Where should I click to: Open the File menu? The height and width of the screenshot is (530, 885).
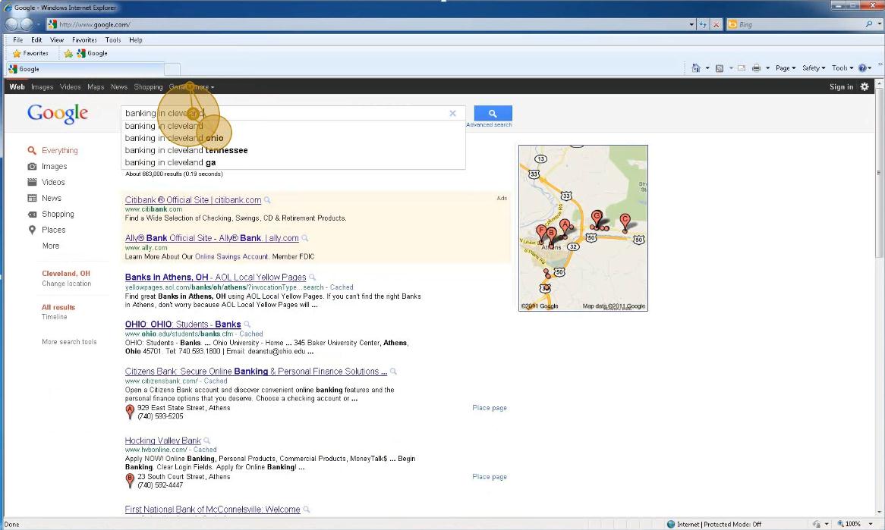point(18,40)
